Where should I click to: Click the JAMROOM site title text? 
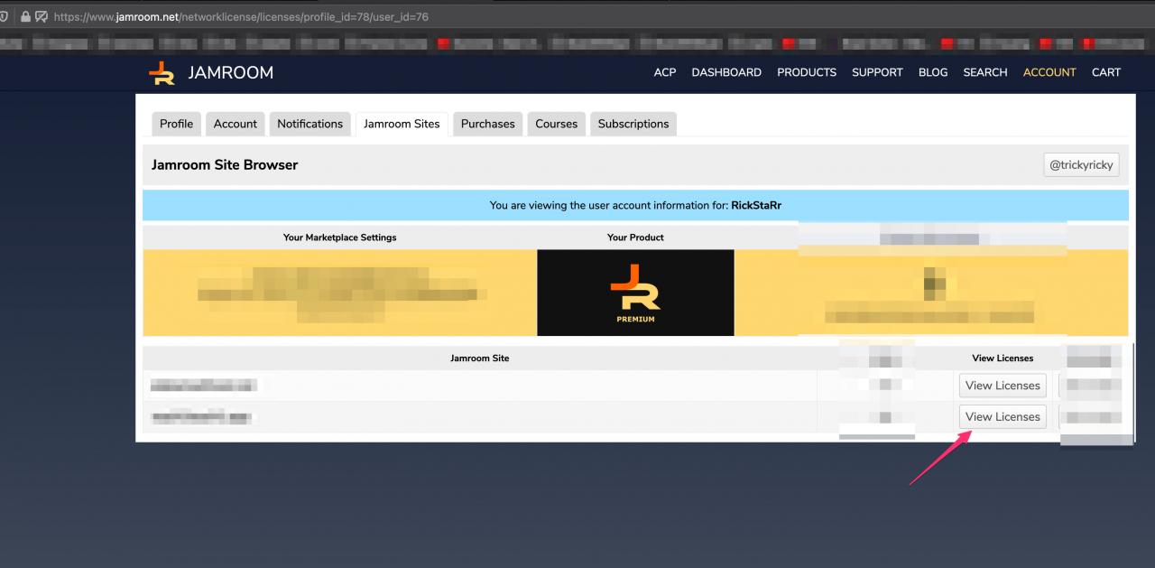[x=230, y=73]
